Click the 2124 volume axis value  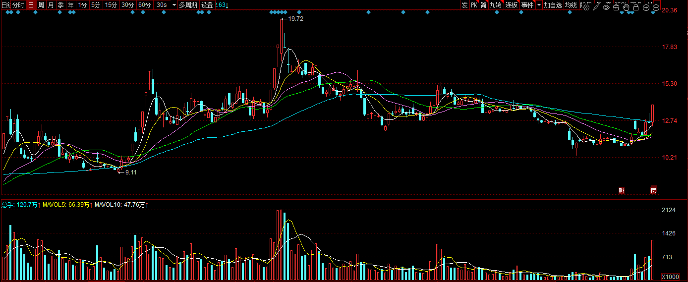(669, 210)
